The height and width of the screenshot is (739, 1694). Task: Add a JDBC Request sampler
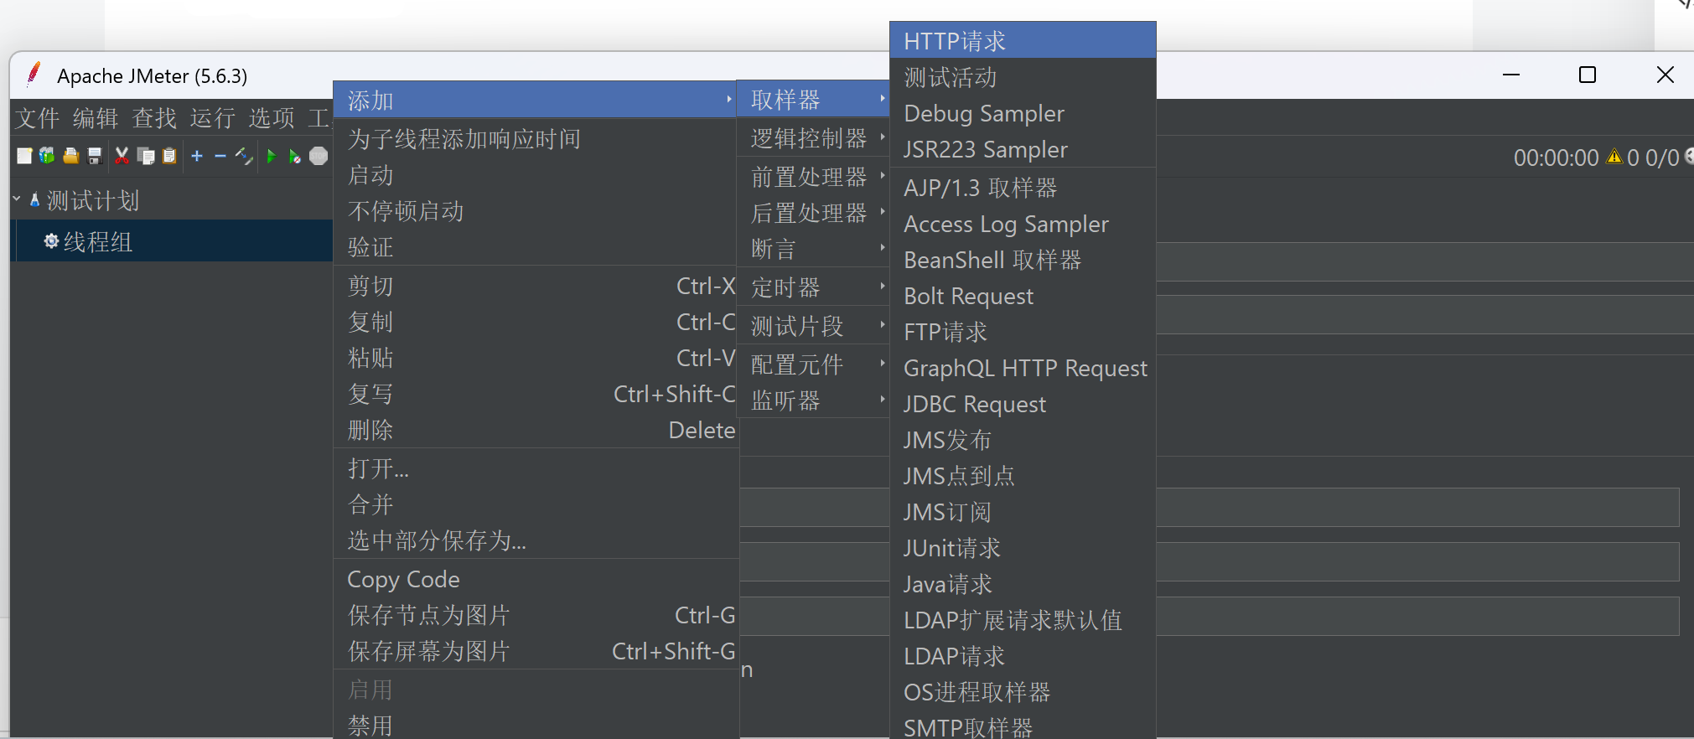point(1023,404)
